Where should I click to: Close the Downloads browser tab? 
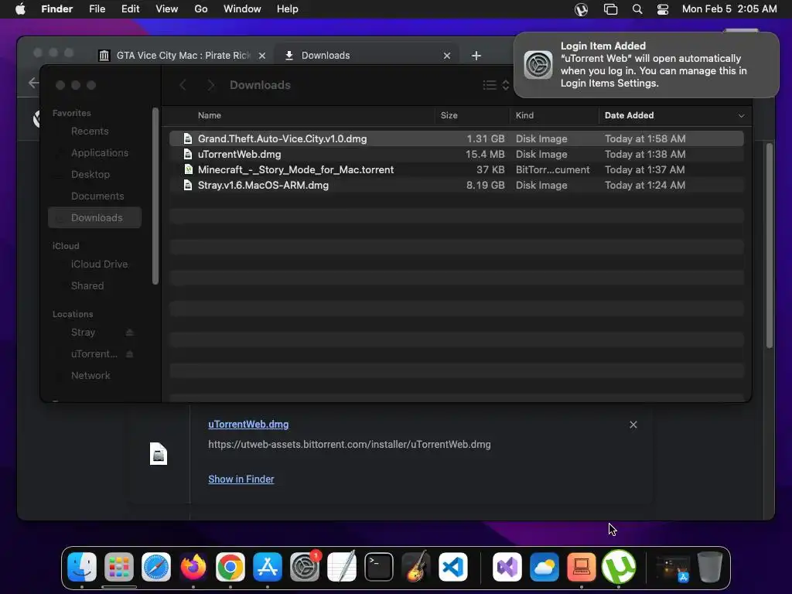pos(447,56)
